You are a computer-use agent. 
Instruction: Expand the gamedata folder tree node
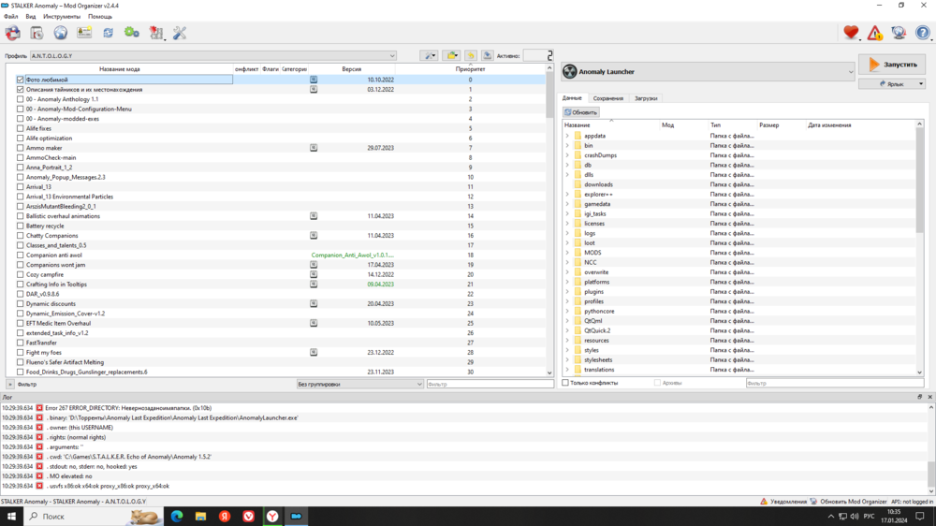point(567,204)
